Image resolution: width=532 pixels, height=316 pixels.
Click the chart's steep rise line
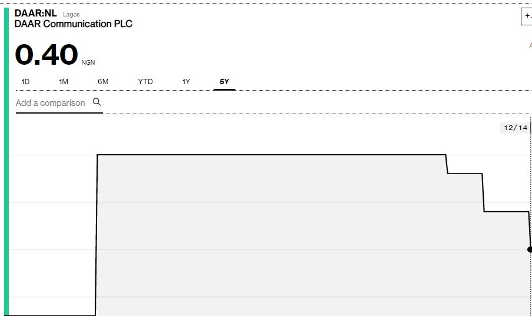click(97, 235)
